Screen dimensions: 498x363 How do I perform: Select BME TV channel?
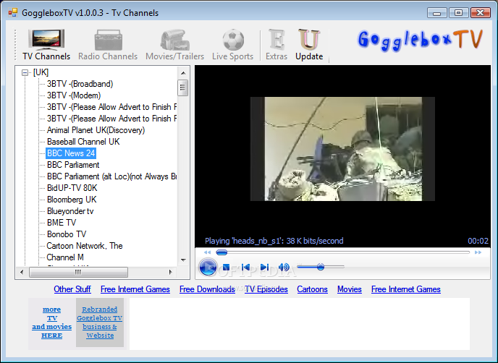(62, 223)
